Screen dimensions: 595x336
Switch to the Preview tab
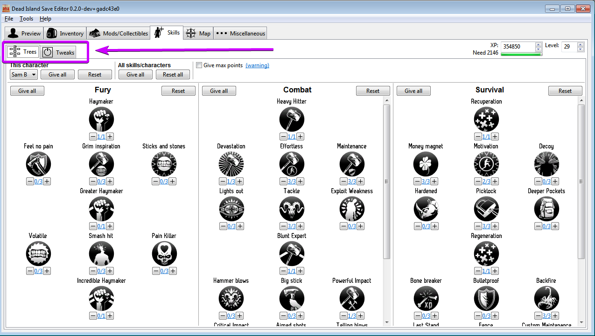24,33
